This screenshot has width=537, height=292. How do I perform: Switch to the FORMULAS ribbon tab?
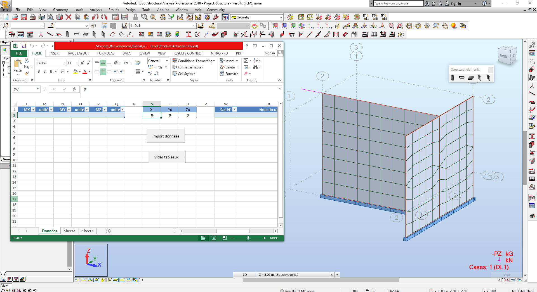106,53
